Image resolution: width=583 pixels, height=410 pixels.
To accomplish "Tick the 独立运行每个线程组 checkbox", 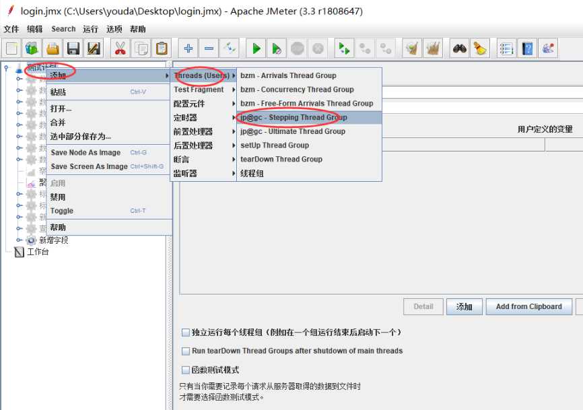I will click(186, 333).
